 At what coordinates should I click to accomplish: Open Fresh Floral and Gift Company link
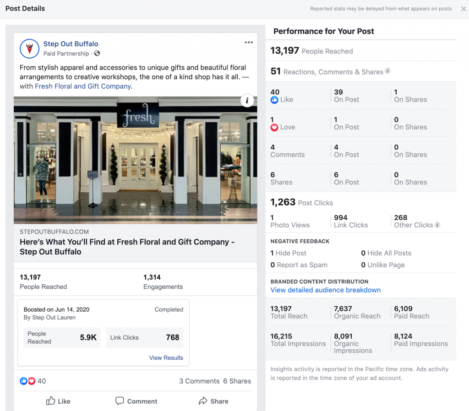(83, 86)
